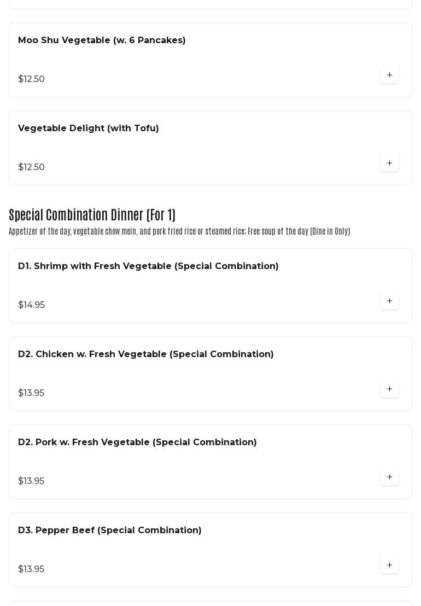
Task: Click the $12.50 Moo Shu Vegetable price
Action: [32, 79]
